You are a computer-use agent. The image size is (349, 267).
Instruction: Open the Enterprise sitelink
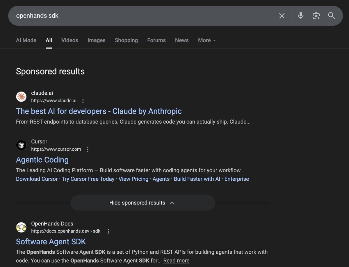tap(237, 179)
